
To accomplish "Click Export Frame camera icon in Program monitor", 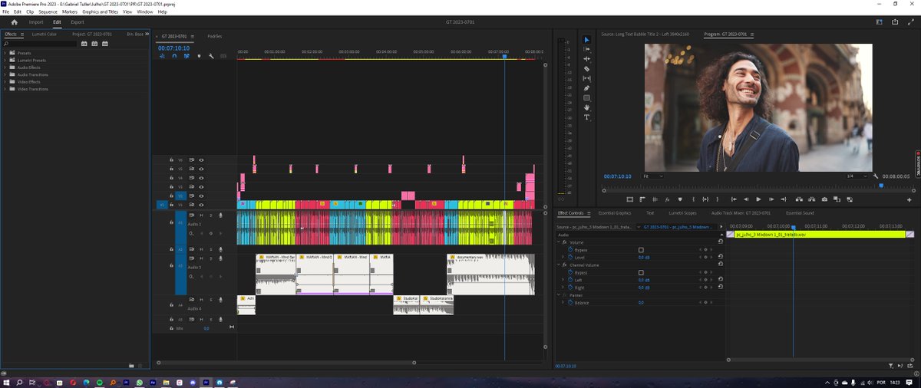I will click(824, 199).
